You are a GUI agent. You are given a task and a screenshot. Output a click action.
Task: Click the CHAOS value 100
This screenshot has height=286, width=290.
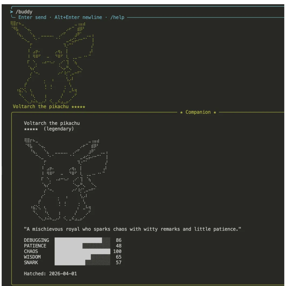point(117,251)
